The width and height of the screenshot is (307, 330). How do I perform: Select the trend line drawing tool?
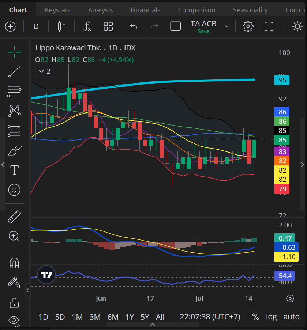pos(14,72)
